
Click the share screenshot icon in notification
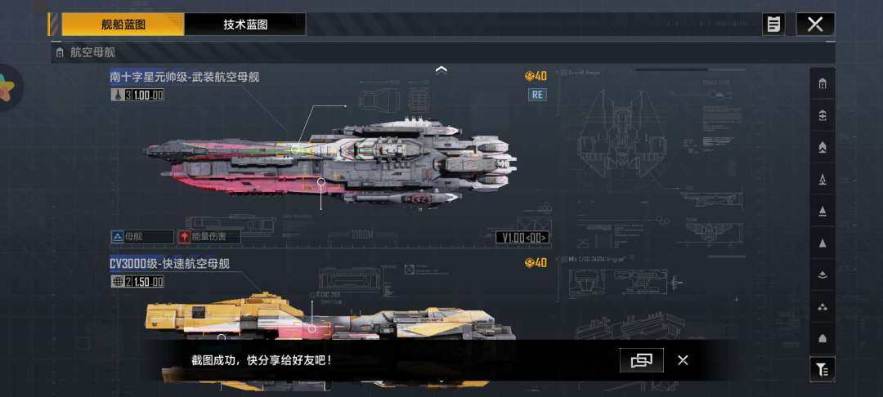pos(642,360)
